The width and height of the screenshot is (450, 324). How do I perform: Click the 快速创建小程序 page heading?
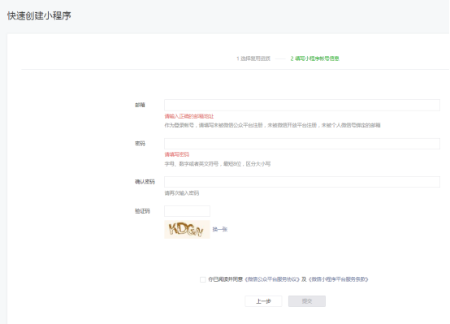pyautogui.click(x=39, y=15)
